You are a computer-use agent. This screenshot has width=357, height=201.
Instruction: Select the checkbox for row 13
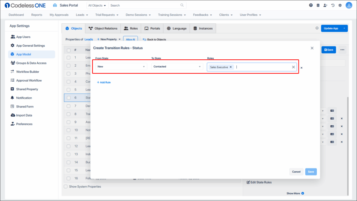click(69, 154)
